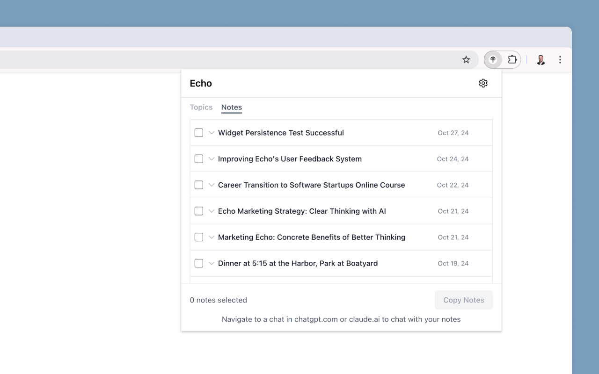The image size is (599, 374).
Task: Open the Extensions puzzle icon
Action: pyautogui.click(x=512, y=59)
